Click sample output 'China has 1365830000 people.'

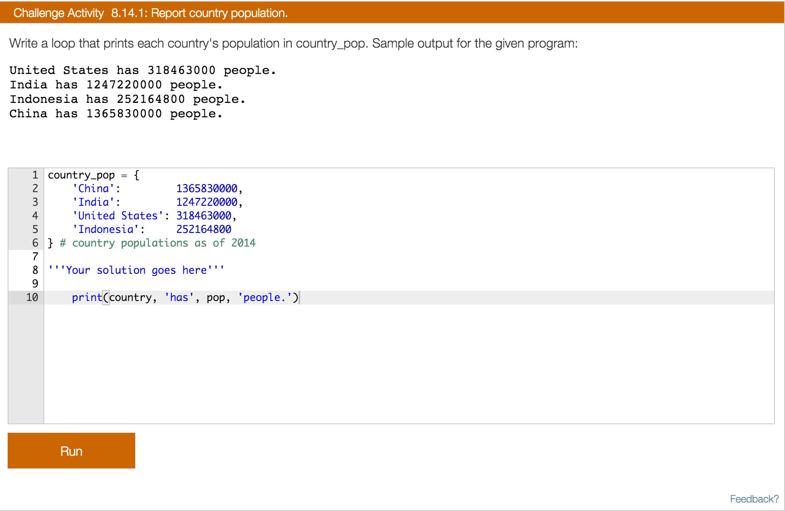pyautogui.click(x=116, y=114)
